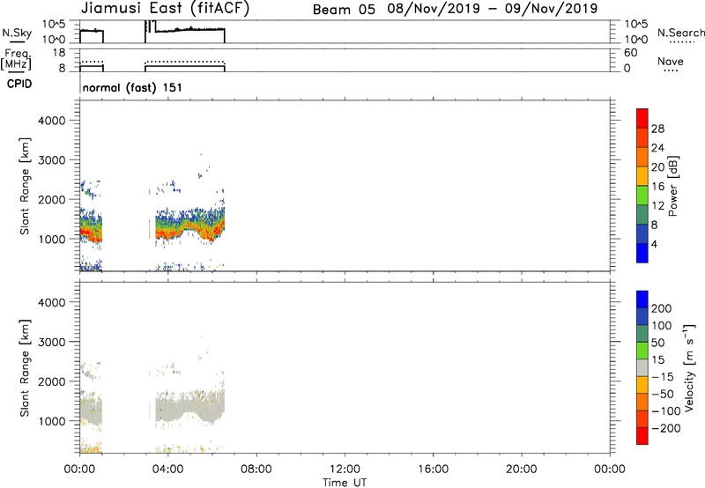Click the '12:00' time tick label
Image resolution: width=705 pixels, height=488 pixels.
tap(345, 470)
